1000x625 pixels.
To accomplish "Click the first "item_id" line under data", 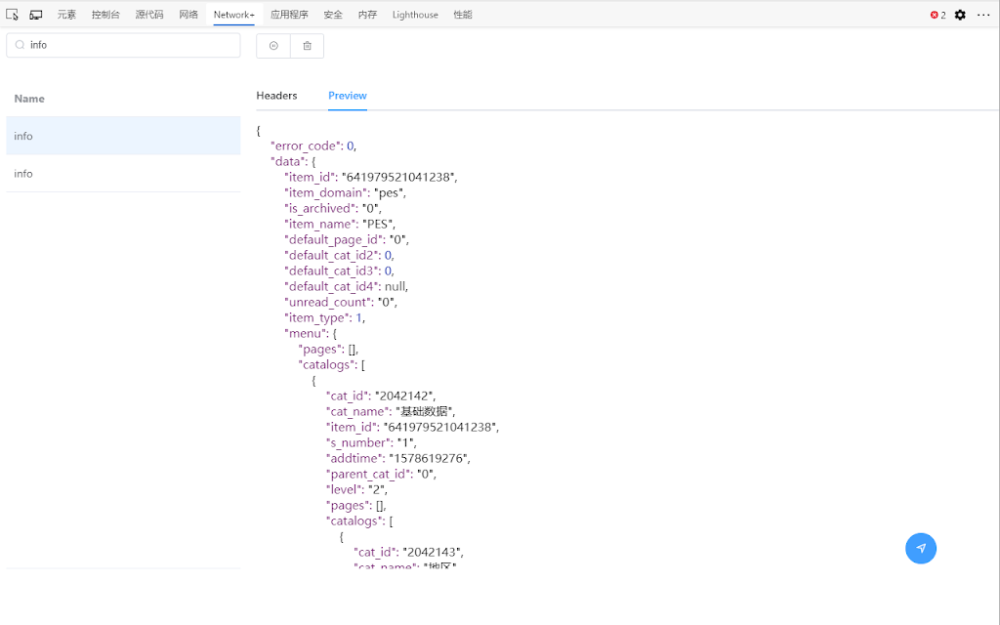I will (x=371, y=177).
